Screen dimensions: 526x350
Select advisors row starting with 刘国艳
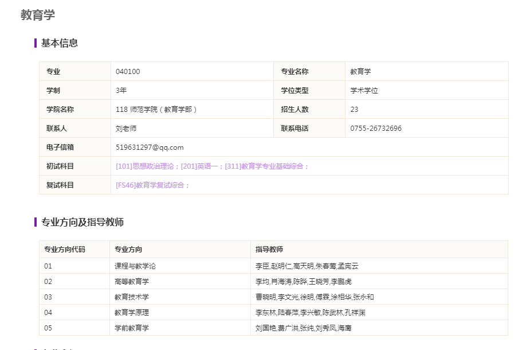coord(303,328)
